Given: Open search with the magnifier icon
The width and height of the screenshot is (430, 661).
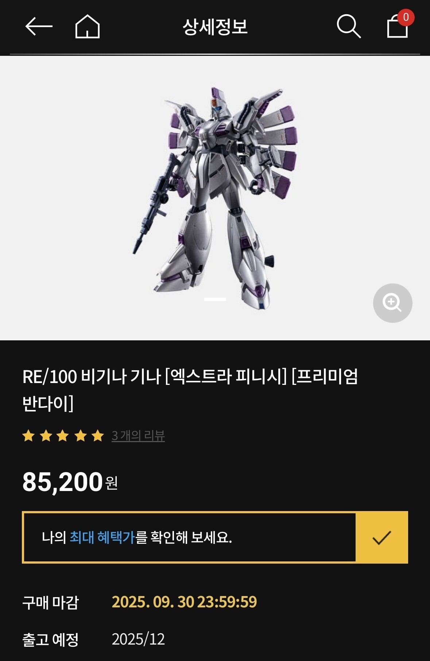Looking at the screenshot, I should [x=349, y=26].
